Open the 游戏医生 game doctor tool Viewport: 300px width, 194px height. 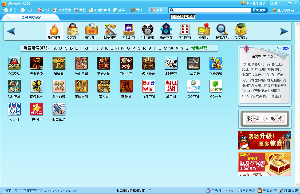pyautogui.click(x=62, y=10)
